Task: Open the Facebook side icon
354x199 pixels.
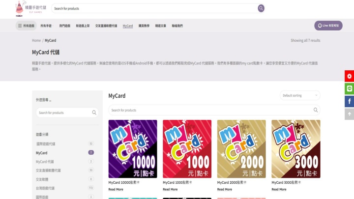Action: [349, 101]
